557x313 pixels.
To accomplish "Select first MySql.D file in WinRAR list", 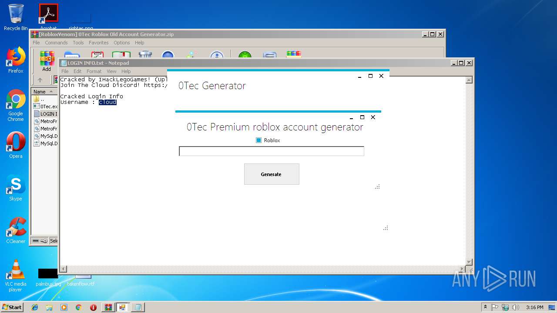I will (45, 136).
